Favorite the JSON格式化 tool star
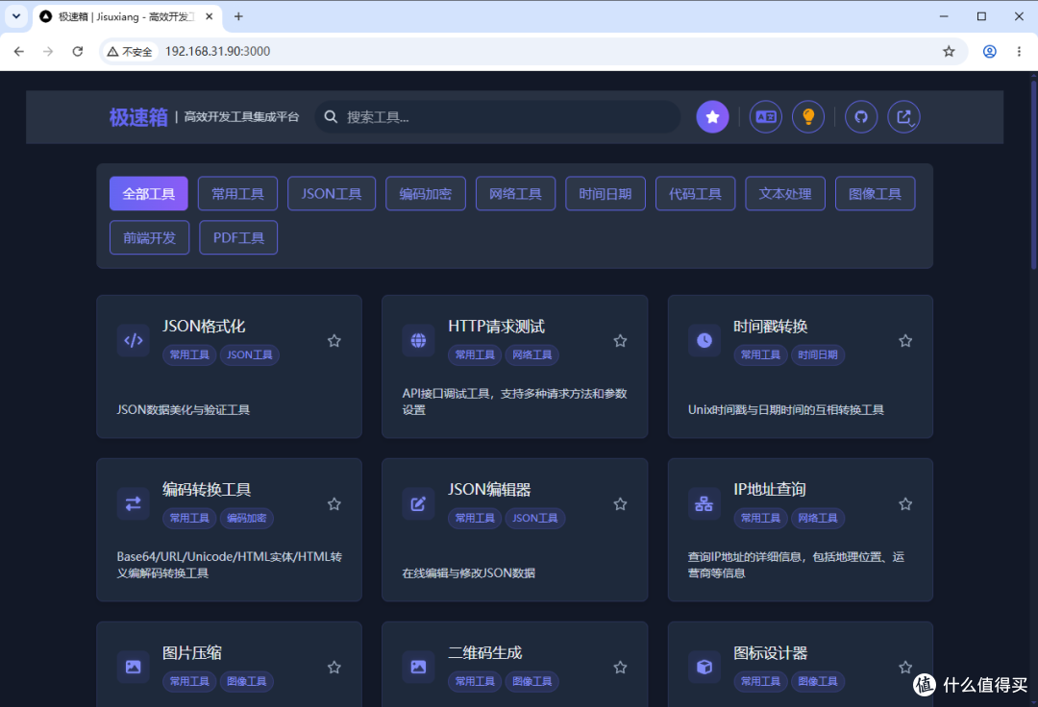Image resolution: width=1038 pixels, height=707 pixels. coord(334,341)
